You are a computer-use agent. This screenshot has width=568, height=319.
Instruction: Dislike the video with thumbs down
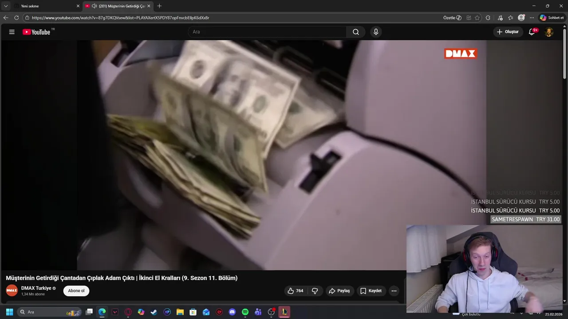pyautogui.click(x=315, y=291)
